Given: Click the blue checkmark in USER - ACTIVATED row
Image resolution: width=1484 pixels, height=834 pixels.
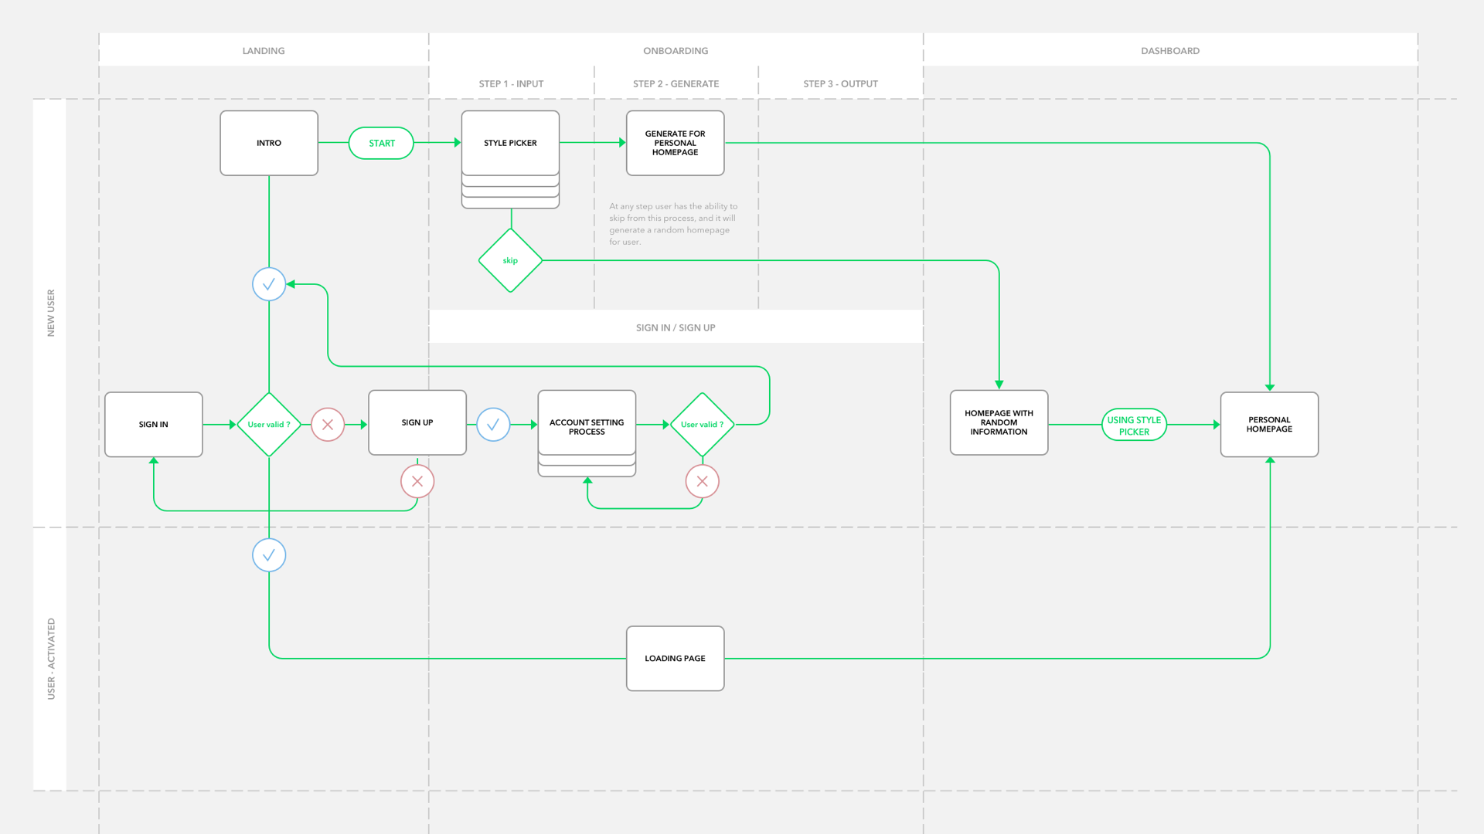Looking at the screenshot, I should point(269,555).
